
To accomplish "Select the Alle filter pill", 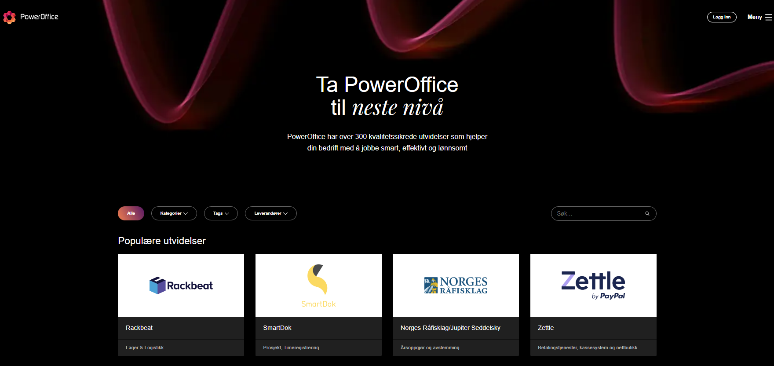I will click(x=131, y=213).
